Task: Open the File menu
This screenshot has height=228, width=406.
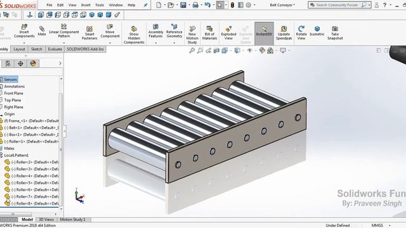Action: click(49, 5)
